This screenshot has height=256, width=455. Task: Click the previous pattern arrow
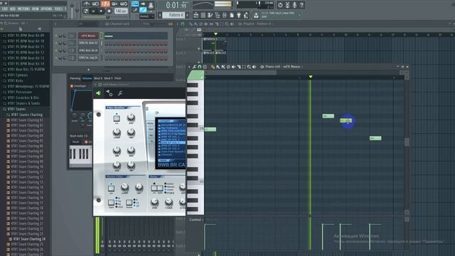159,15
